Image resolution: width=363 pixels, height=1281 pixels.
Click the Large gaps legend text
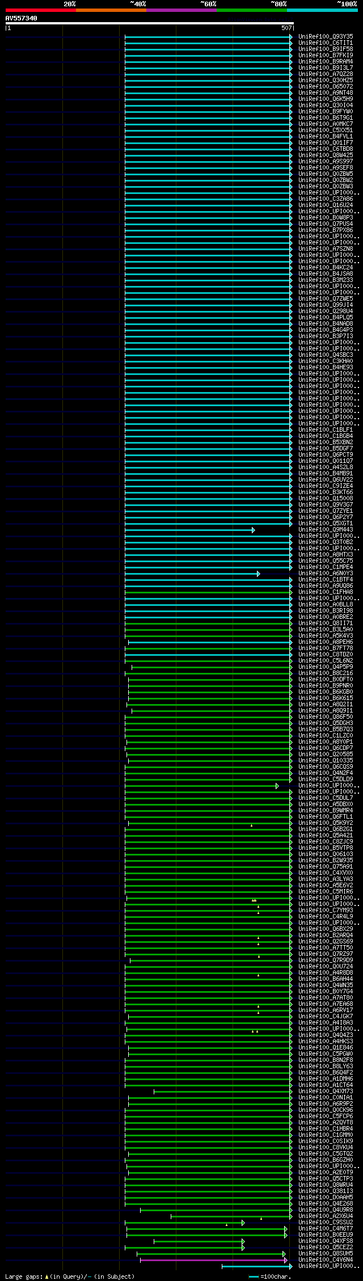click(70, 1276)
